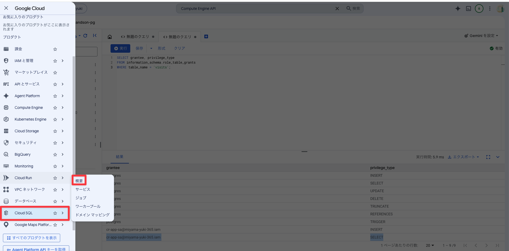Screen dimensions: 509x251
Task: Open the three-dot settings menu in header
Action: (x=490, y=9)
